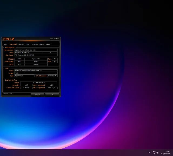The height and width of the screenshot is (156, 173).
Task: Click the Southbridge Rev. 51 value
Action: point(55,62)
